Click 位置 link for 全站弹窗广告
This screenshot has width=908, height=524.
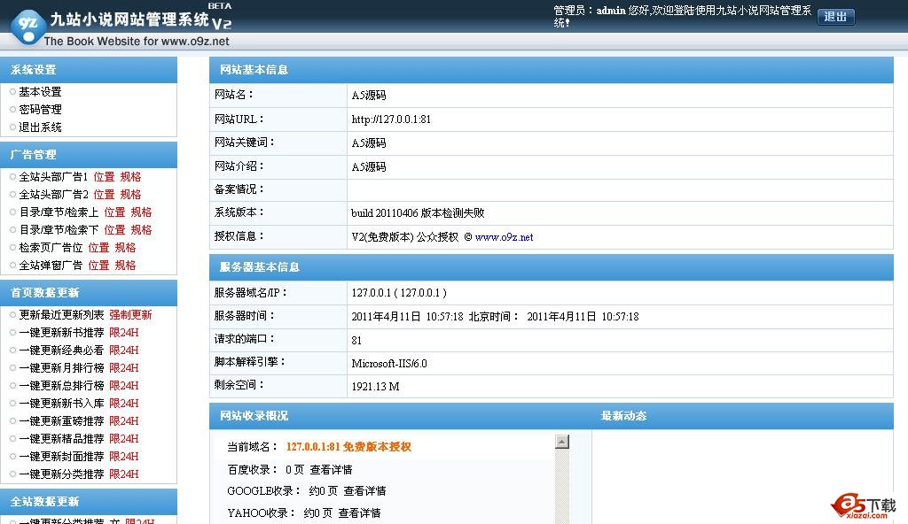click(99, 266)
